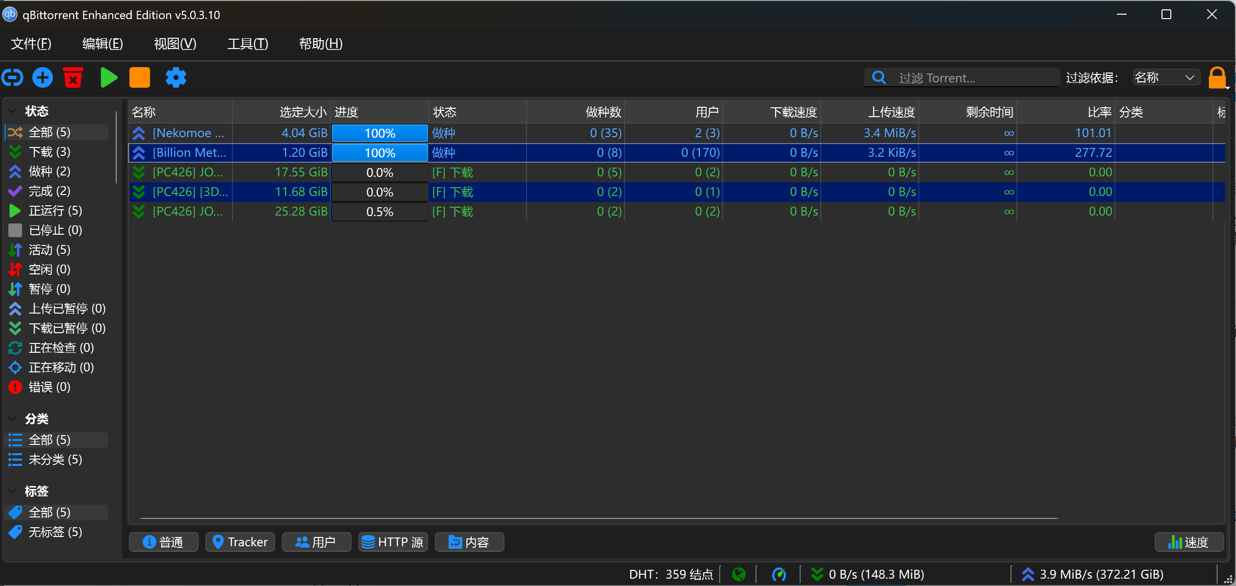Select 未分类 (5) category
The width and height of the screenshot is (1236, 586).
pyautogui.click(x=57, y=460)
